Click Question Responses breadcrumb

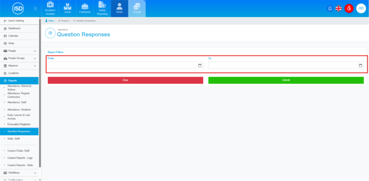tap(85, 21)
